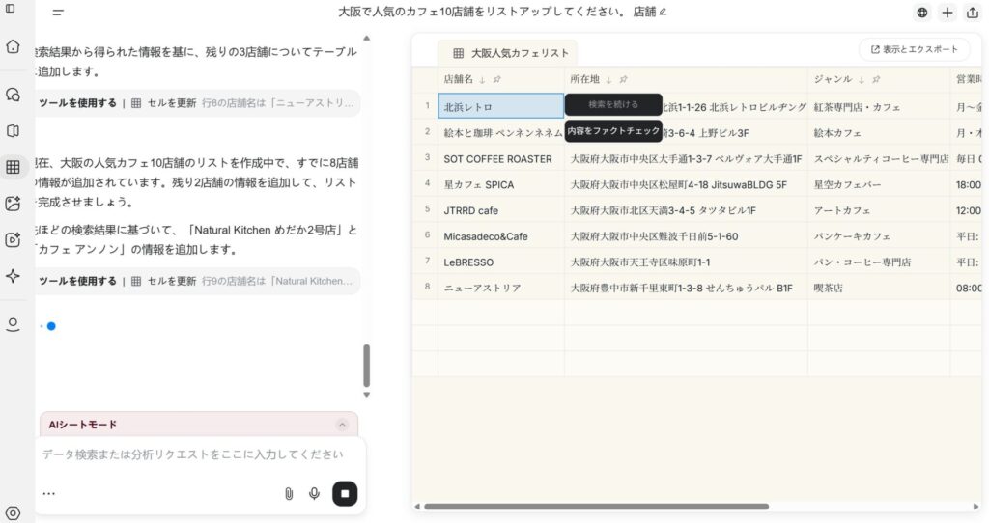The height and width of the screenshot is (523, 989).
Task: Select cell 喫茶店
Action: coord(879,288)
